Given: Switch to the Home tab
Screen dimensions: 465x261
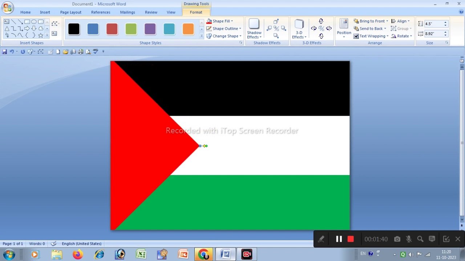Looking at the screenshot, I should (25, 12).
